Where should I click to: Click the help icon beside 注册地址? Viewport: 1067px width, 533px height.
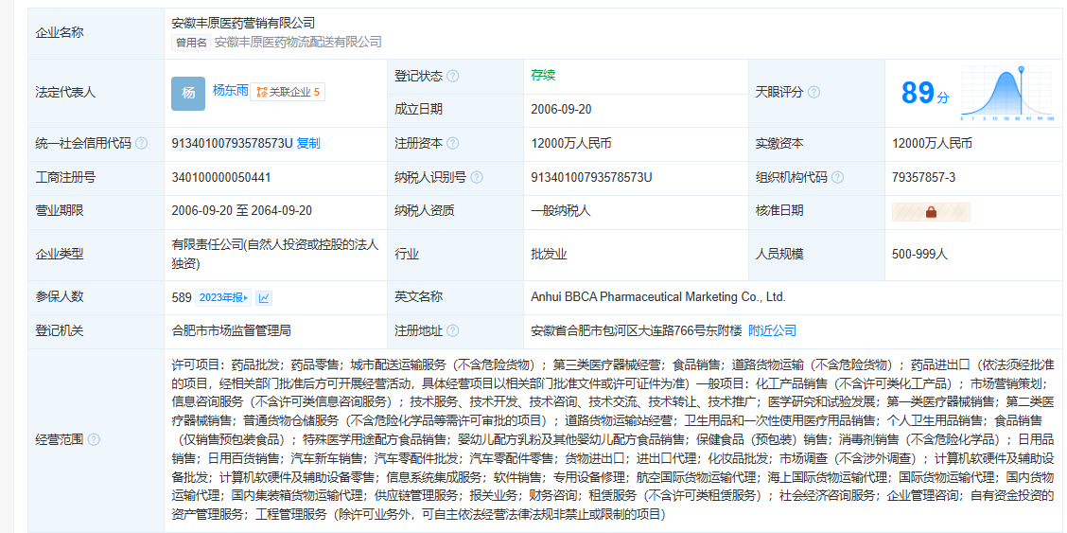coord(452,330)
